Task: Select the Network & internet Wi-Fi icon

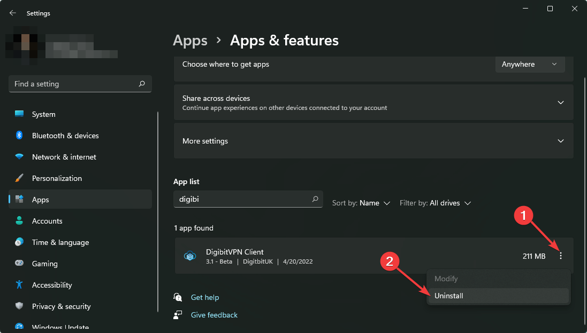Action: click(x=20, y=157)
